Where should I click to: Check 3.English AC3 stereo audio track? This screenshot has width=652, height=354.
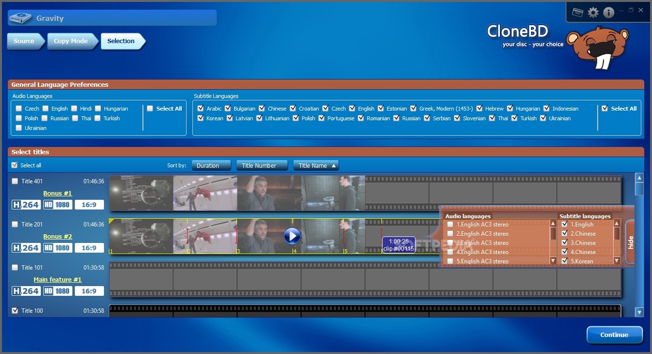(x=450, y=243)
